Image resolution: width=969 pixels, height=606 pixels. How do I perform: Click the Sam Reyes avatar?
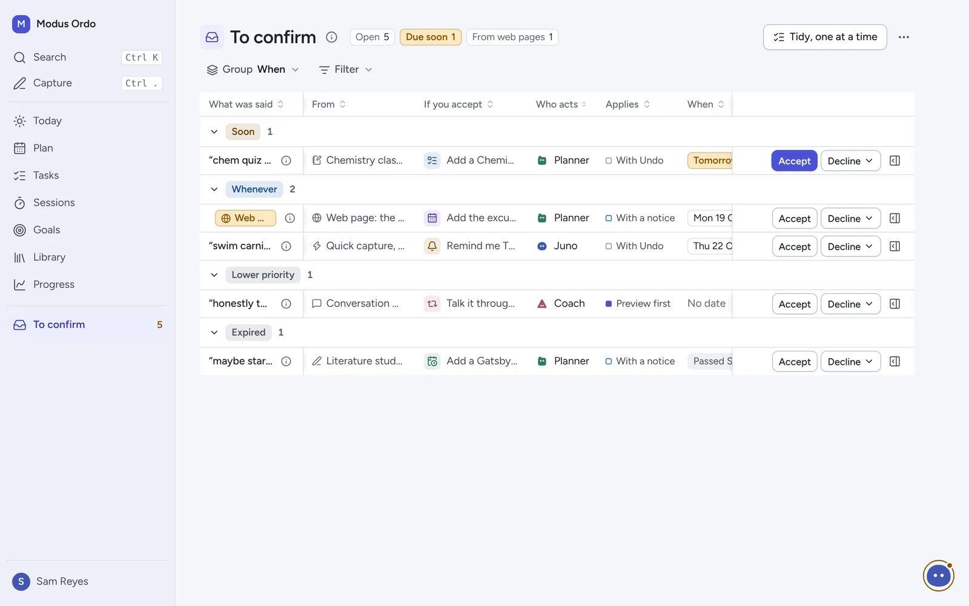(21, 581)
